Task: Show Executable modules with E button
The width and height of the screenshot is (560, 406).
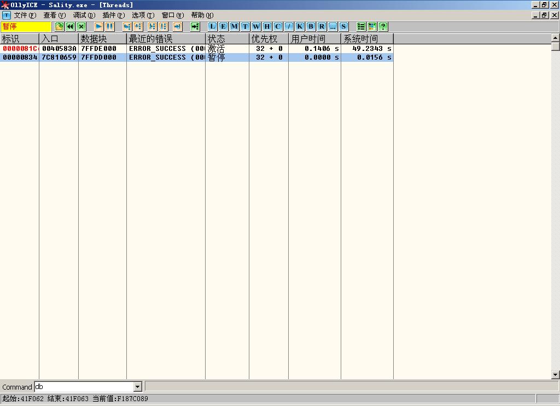Action: [x=223, y=26]
